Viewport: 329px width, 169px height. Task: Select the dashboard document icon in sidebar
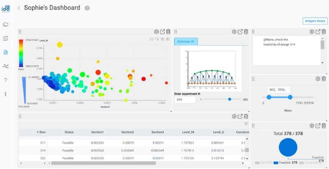pyautogui.click(x=5, y=52)
